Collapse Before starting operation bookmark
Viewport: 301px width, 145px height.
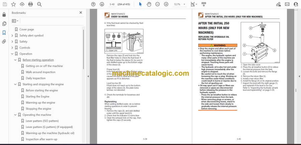coord(15,60)
